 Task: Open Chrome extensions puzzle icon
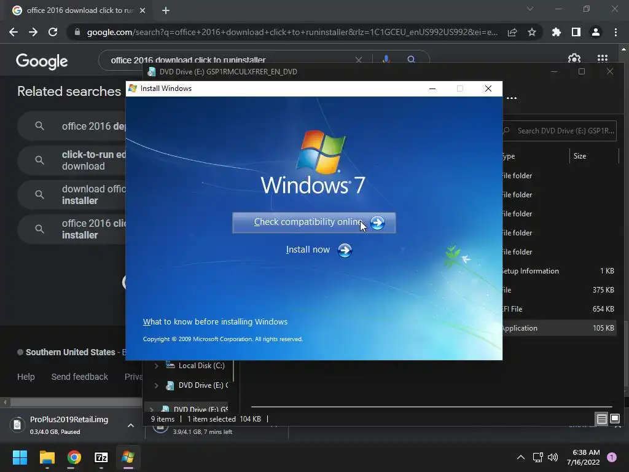coord(556,32)
